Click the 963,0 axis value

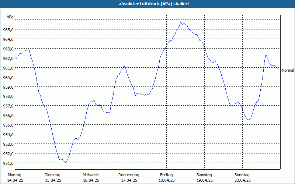[x=8, y=49]
